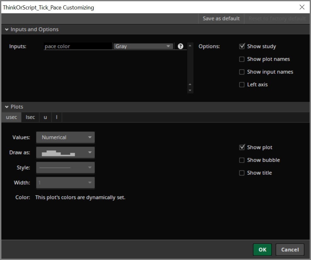Viewport: 311px width, 260px height.
Task: Click the inputs list scroll up arrow
Action: click(190, 46)
